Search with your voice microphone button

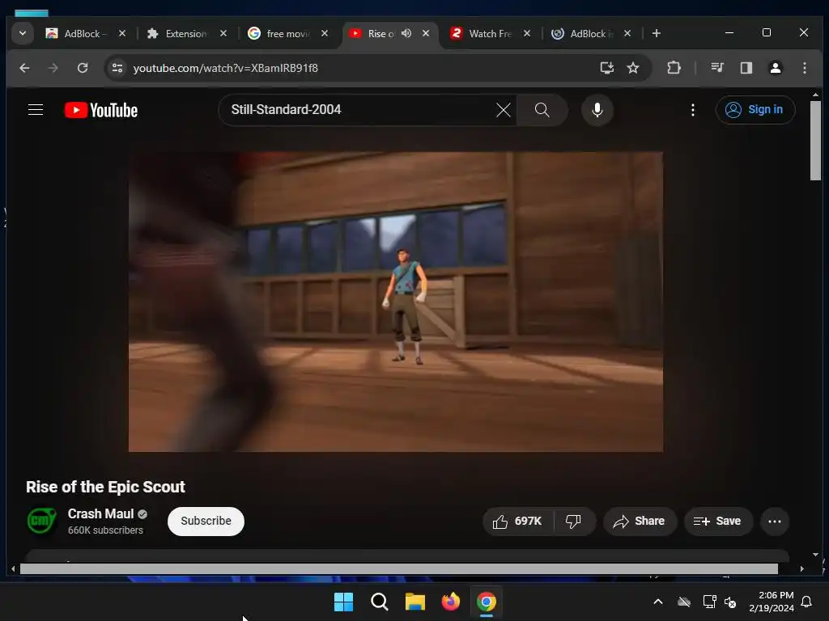point(597,110)
